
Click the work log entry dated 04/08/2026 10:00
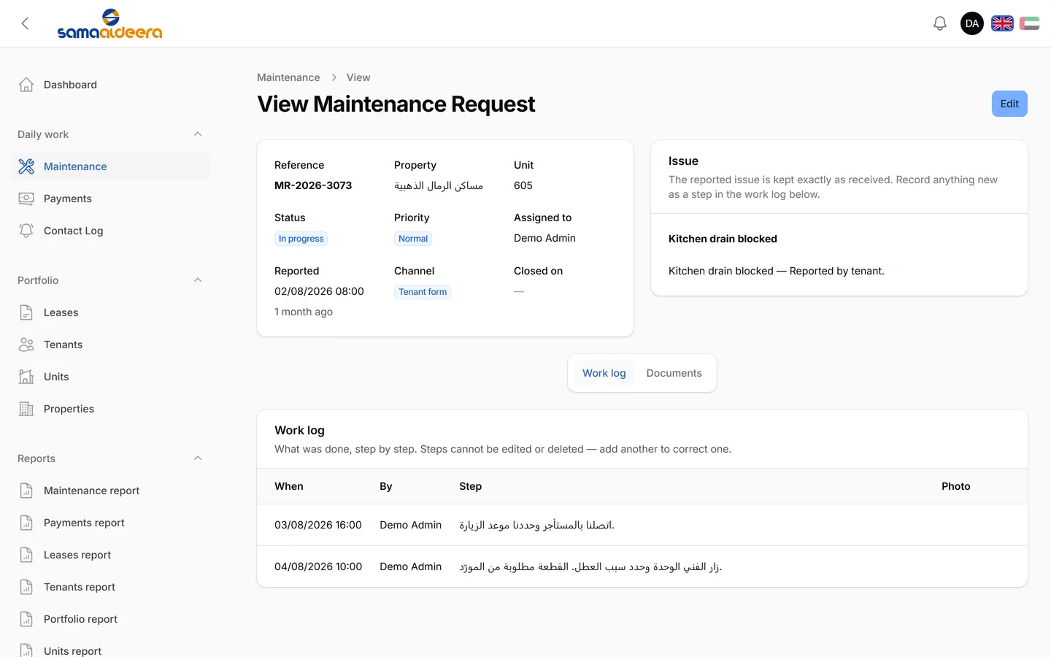tap(642, 566)
